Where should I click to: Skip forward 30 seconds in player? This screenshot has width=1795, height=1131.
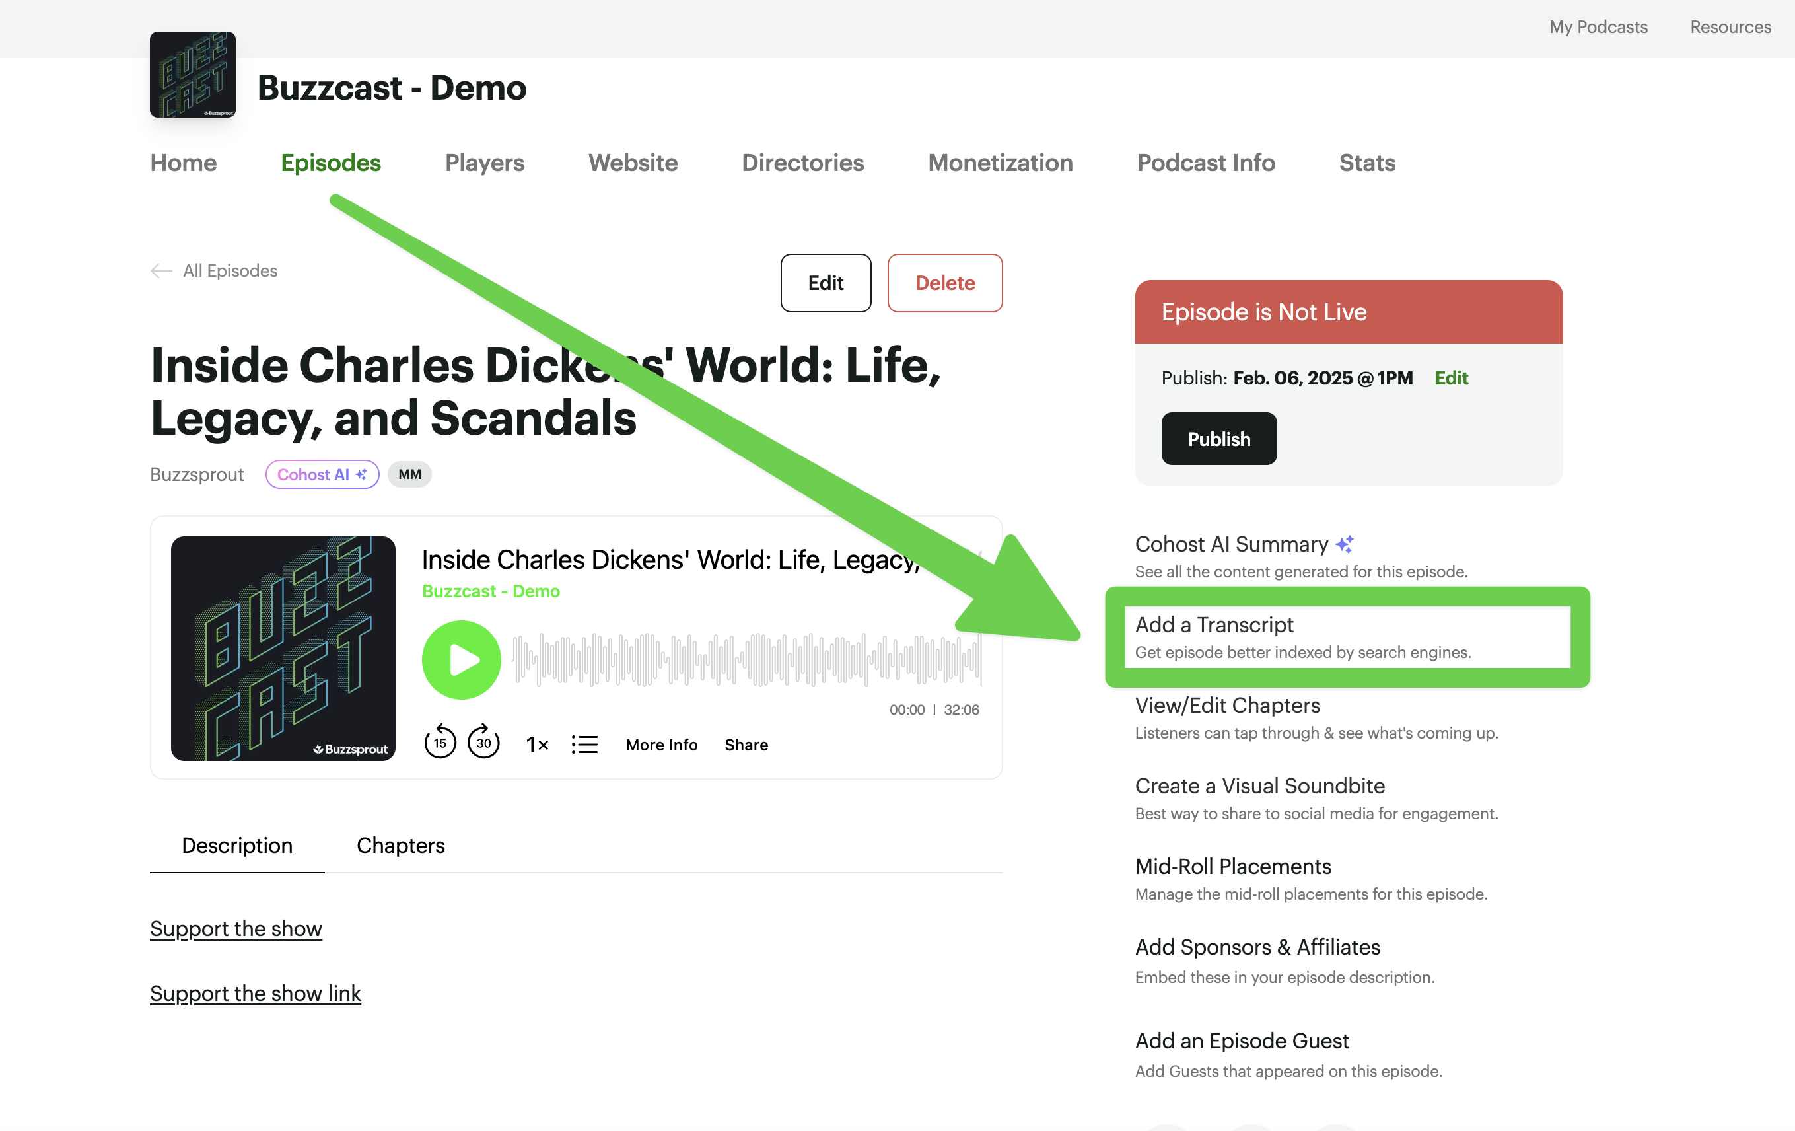pos(484,743)
